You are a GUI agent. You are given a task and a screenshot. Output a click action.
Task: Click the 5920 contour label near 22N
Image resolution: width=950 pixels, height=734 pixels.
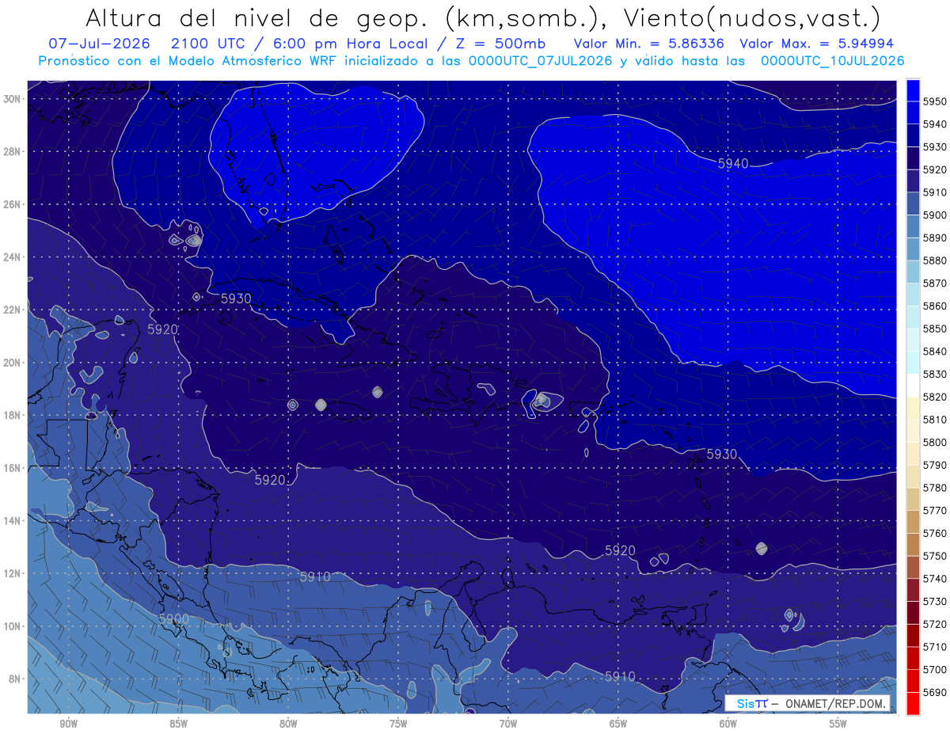click(x=163, y=329)
